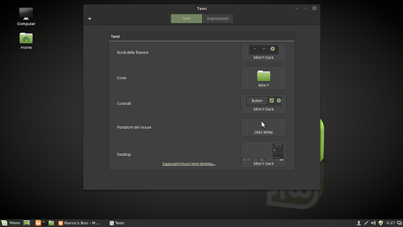Click the show desktop panel icon
Viewport: 403px width, 227px height.
(26, 223)
